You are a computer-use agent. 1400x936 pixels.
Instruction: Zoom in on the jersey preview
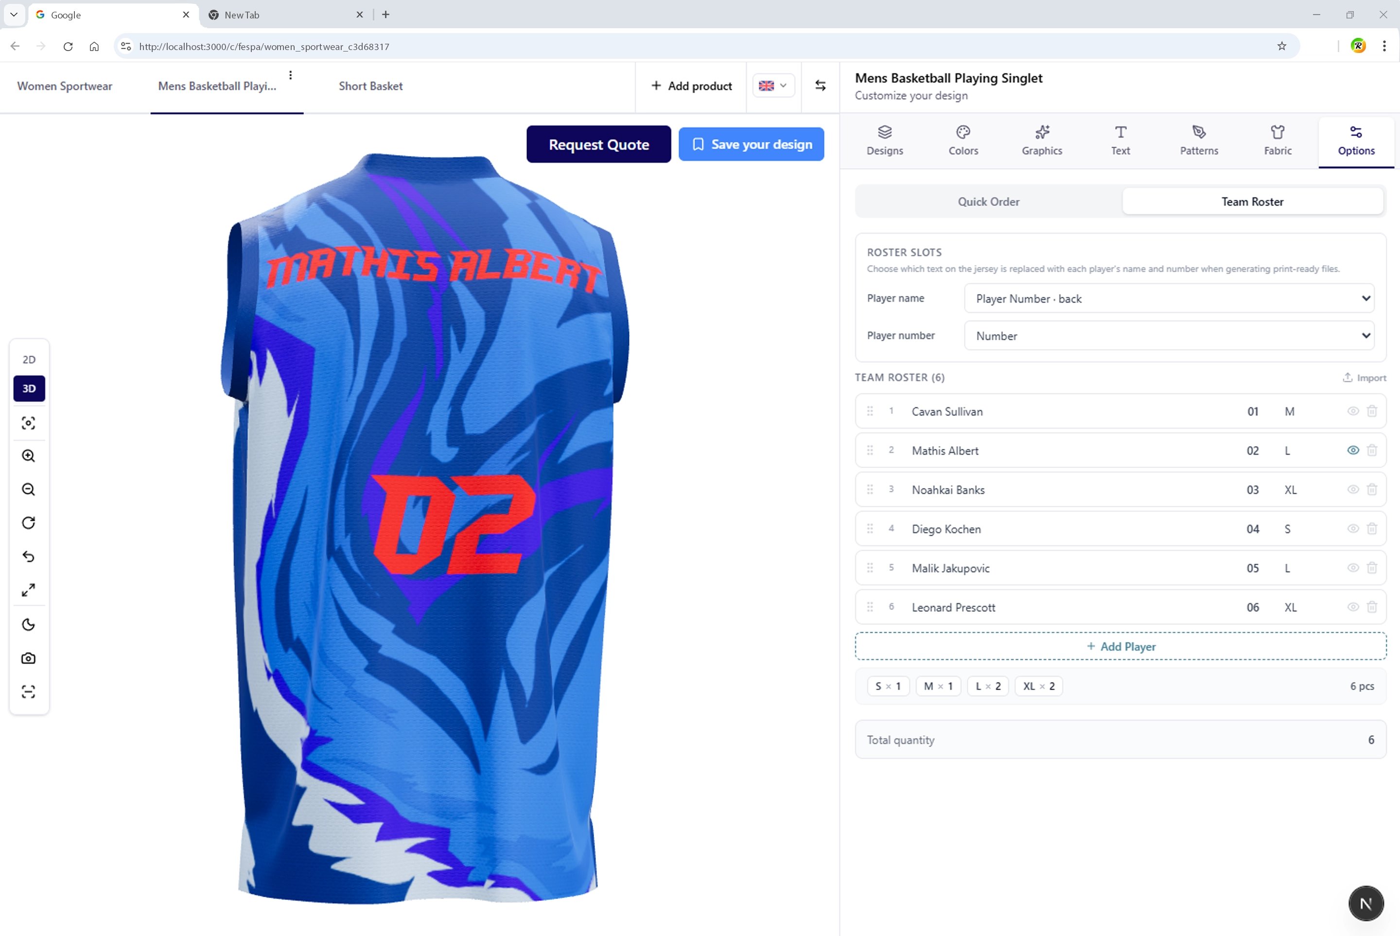click(x=29, y=456)
